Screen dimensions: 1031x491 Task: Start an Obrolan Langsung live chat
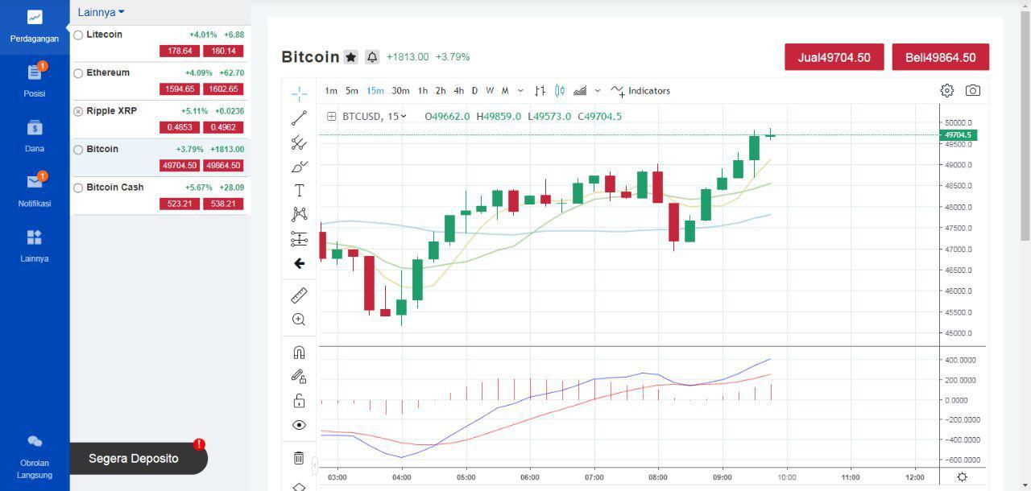click(x=35, y=456)
